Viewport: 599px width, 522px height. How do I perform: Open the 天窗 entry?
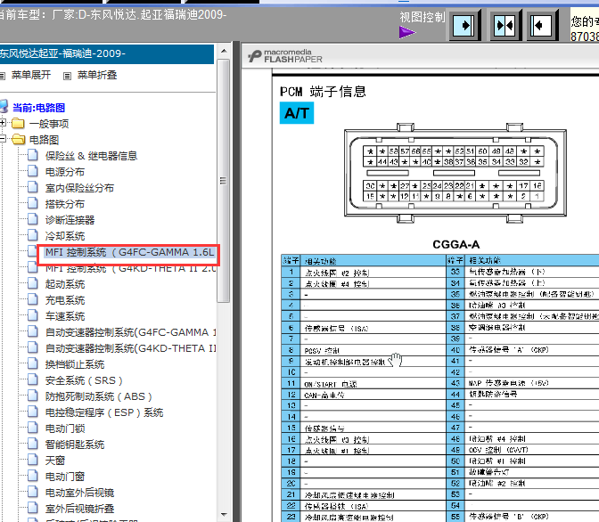[x=54, y=461]
